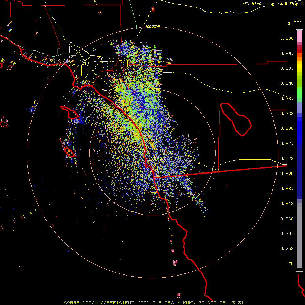Click the 100 NMI range ring label
Screen dimensions: 305x305
152,27
